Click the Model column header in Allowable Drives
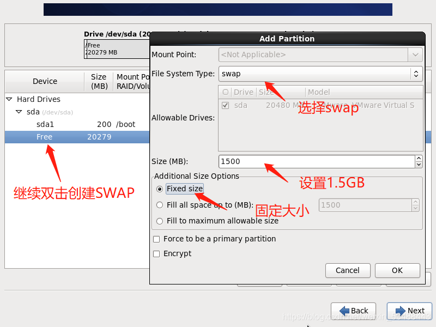The width and height of the screenshot is (436, 327). [364, 92]
